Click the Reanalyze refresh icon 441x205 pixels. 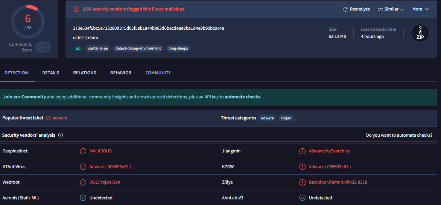tap(345, 9)
